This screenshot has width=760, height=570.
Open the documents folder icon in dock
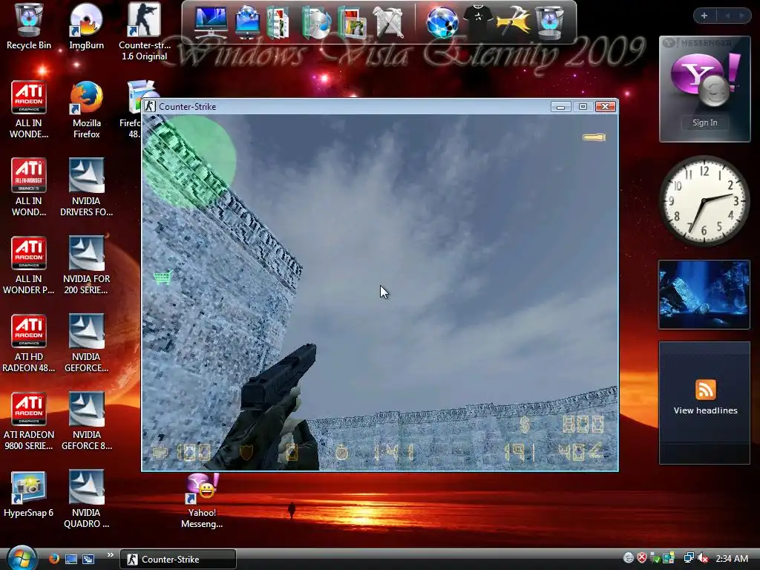point(278,22)
